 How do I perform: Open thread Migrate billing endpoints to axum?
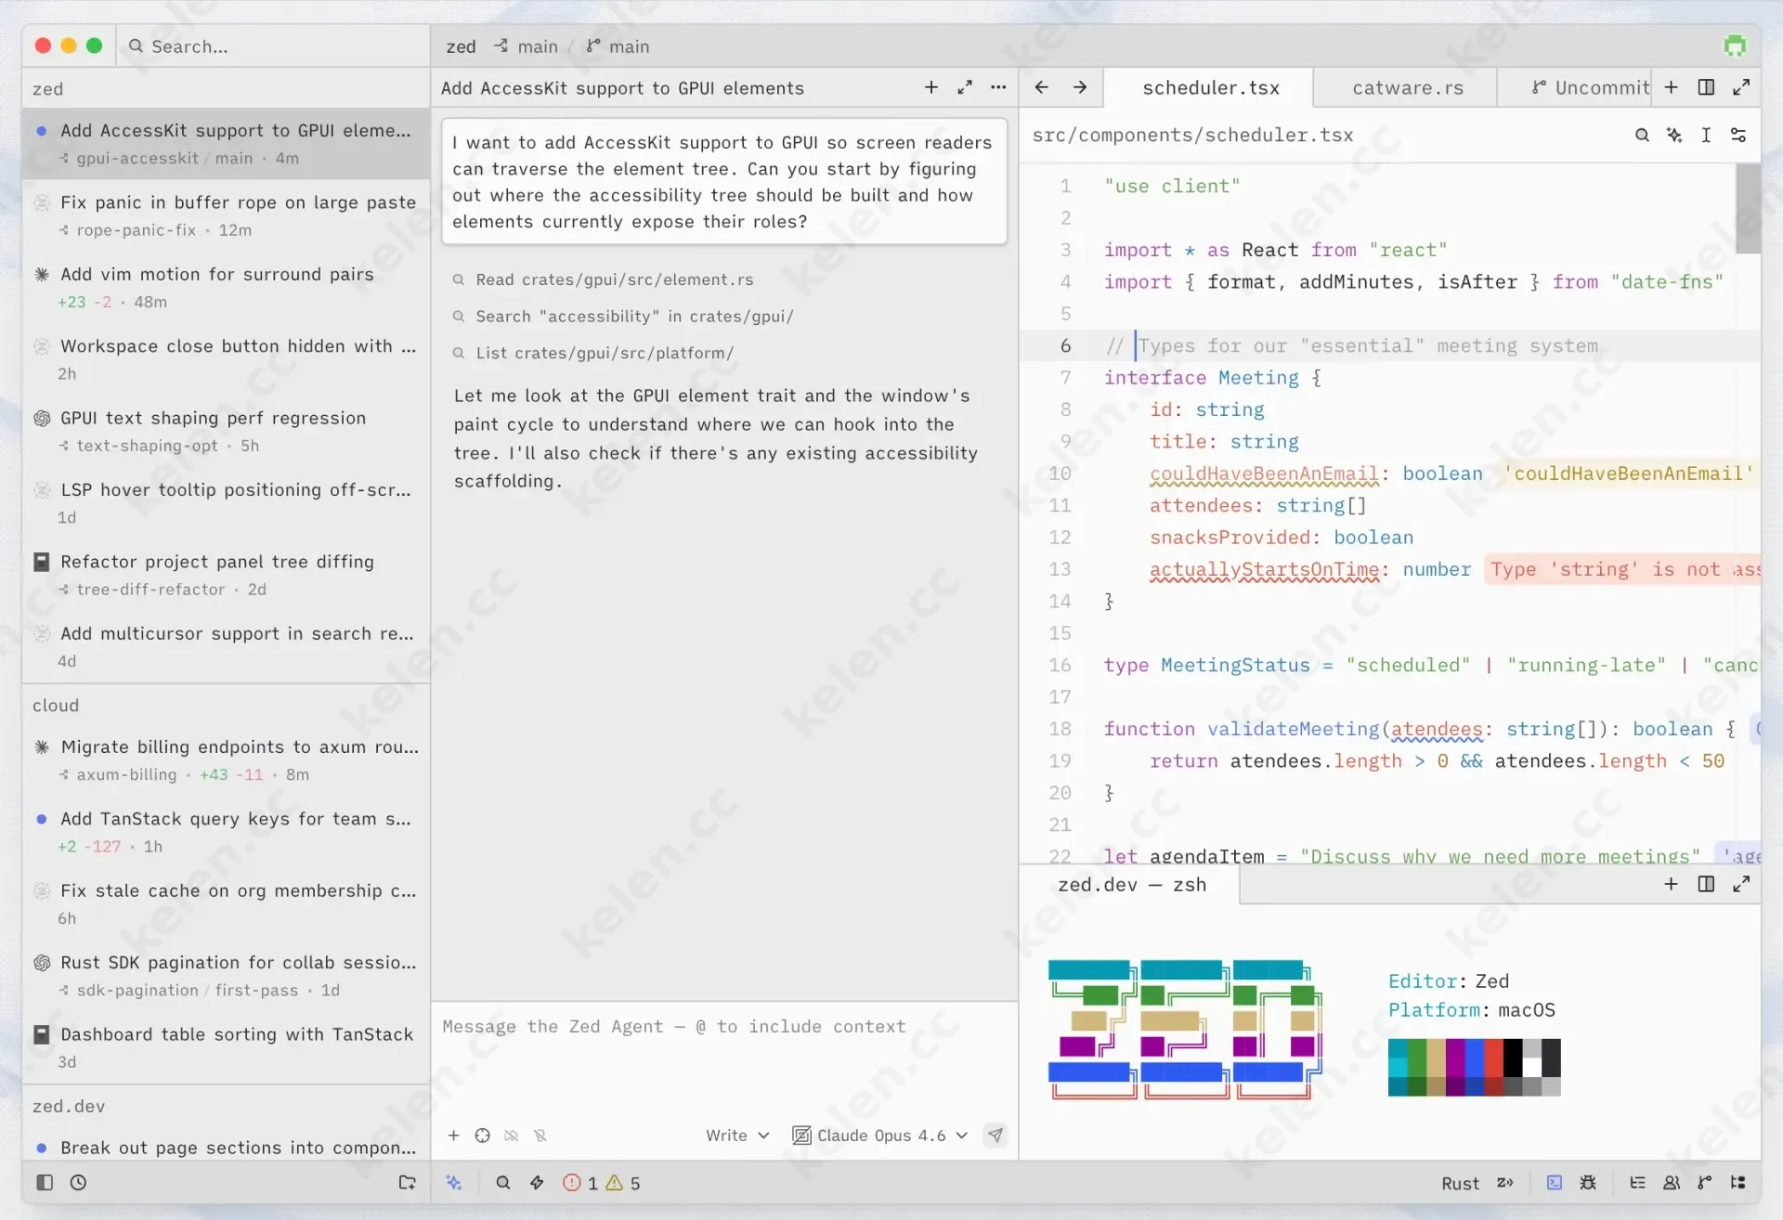226,759
